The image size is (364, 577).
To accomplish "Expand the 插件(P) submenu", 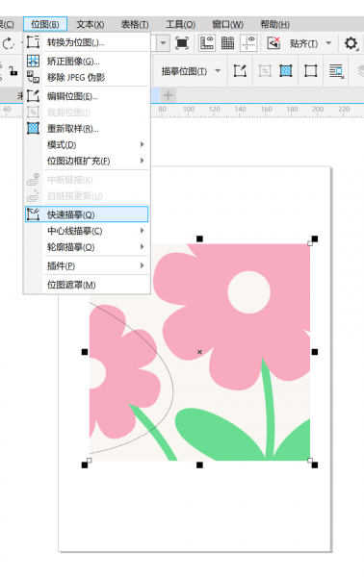I will [x=87, y=265].
